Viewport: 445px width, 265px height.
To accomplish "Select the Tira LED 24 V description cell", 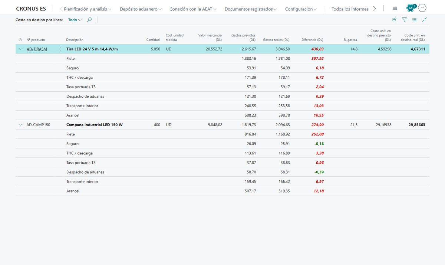I will [x=92, y=49].
